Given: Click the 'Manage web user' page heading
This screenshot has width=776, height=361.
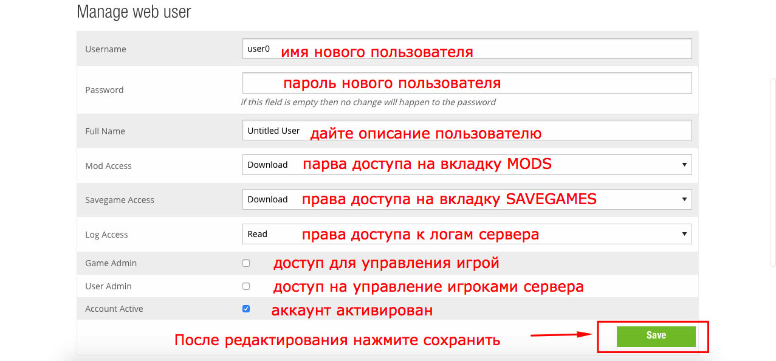Looking at the screenshot, I should pyautogui.click(x=134, y=12).
